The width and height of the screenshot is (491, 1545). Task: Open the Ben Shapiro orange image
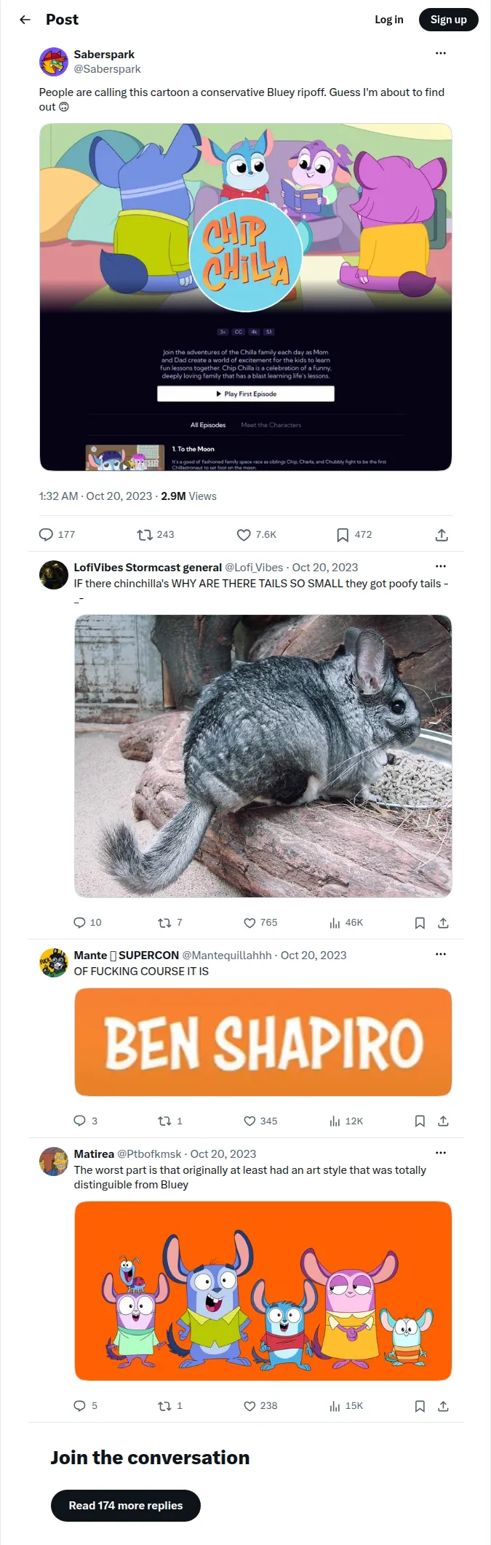263,1042
